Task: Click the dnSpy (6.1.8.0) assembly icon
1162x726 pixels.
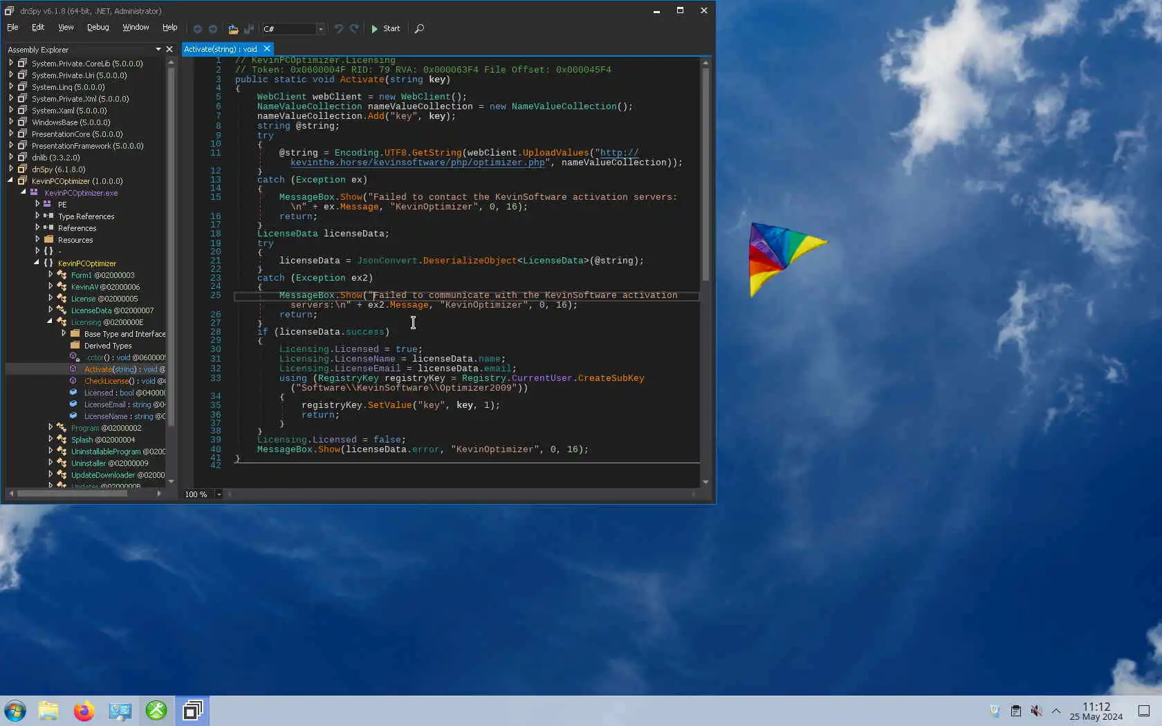Action: click(x=22, y=169)
